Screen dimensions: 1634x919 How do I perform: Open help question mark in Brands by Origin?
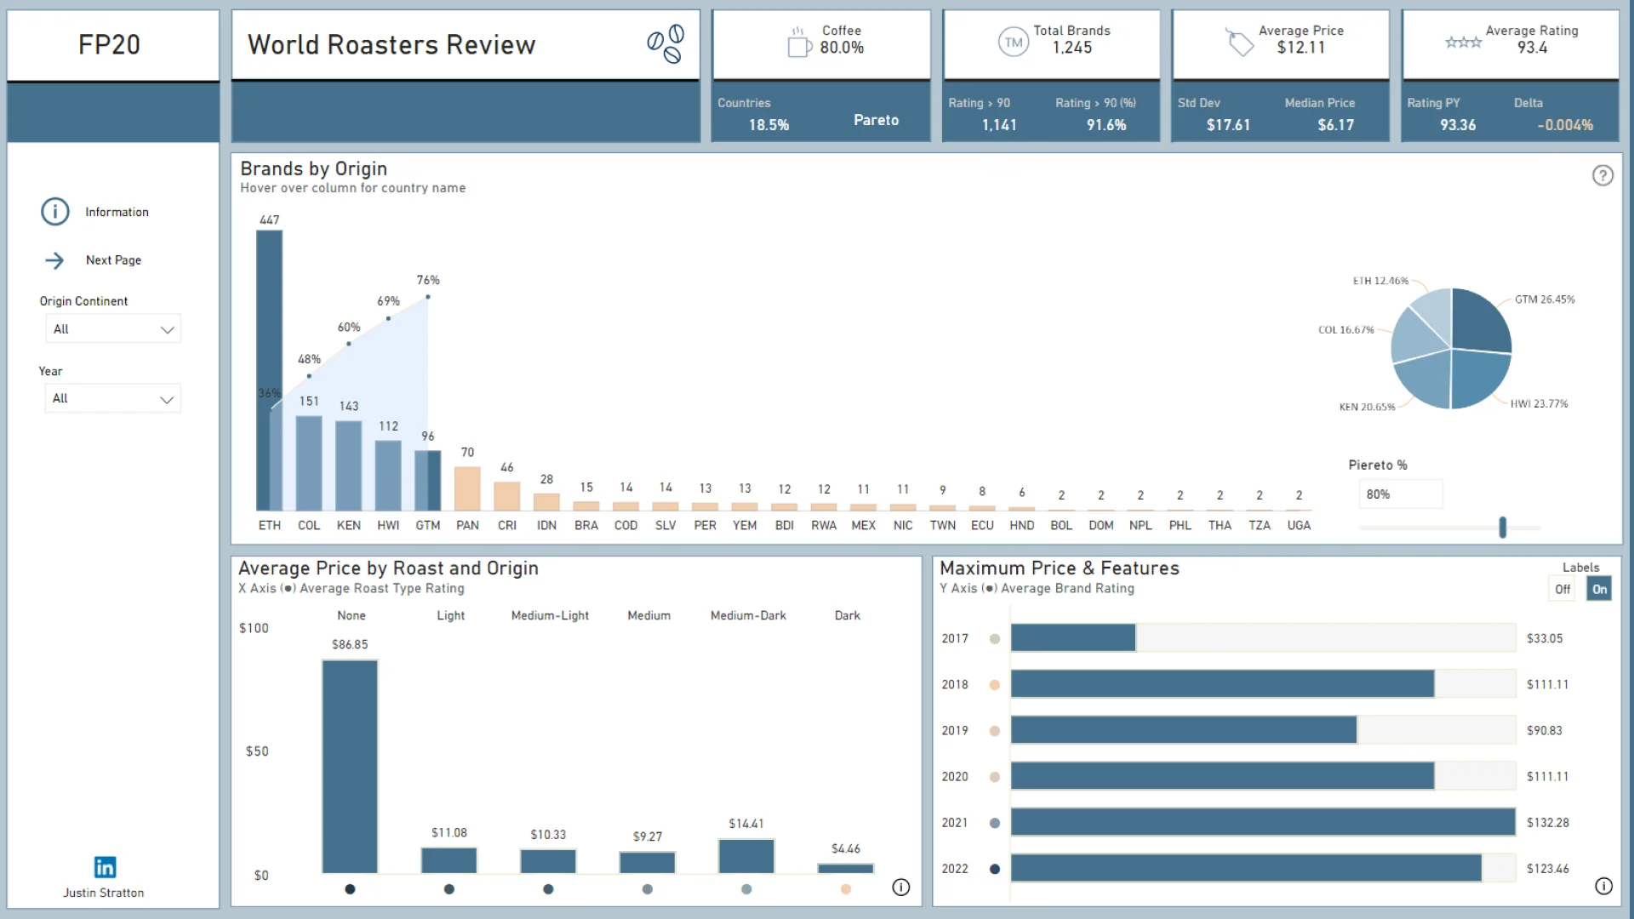click(x=1603, y=175)
